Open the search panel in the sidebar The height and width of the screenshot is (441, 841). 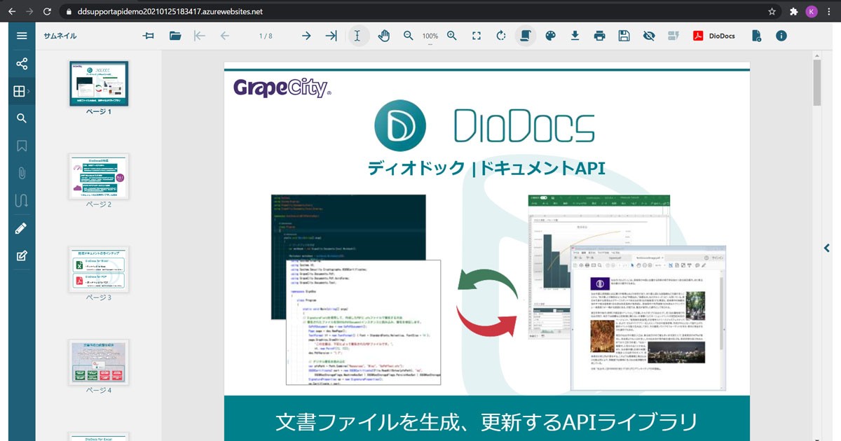coord(22,118)
